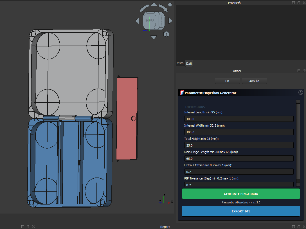
Task: Click the parameter list scrollbar down arrow
Action: click(x=298, y=184)
